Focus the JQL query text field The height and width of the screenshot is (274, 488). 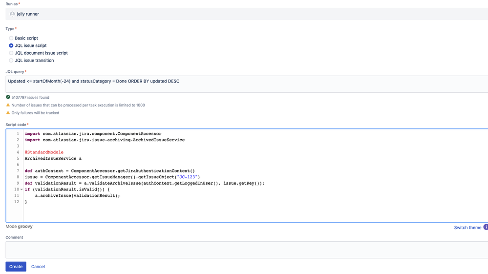point(247,84)
